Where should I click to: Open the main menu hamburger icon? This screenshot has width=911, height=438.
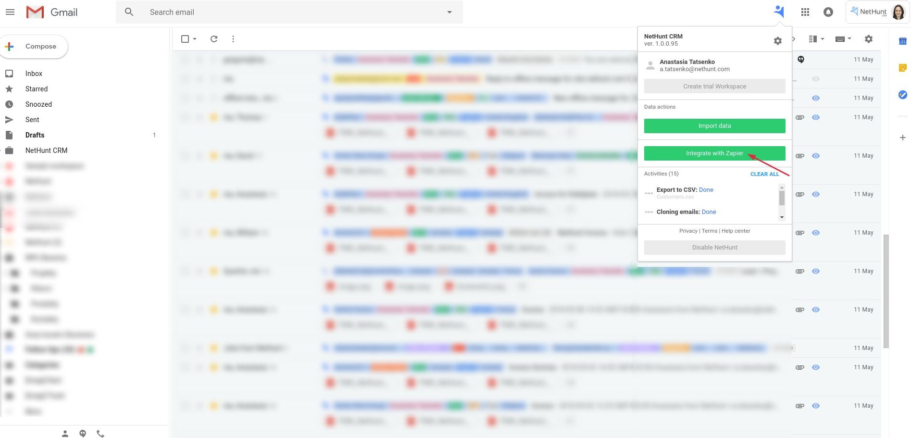[x=10, y=12]
